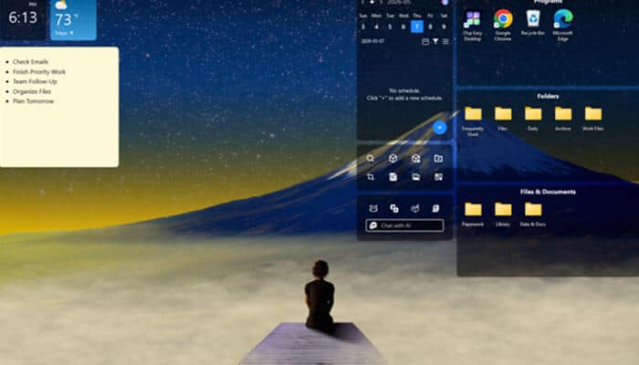Open the Files folder in Folders panel

pos(503,119)
